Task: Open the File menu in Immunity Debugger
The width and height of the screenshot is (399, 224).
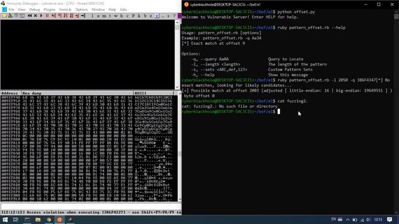Action: (x=11, y=10)
